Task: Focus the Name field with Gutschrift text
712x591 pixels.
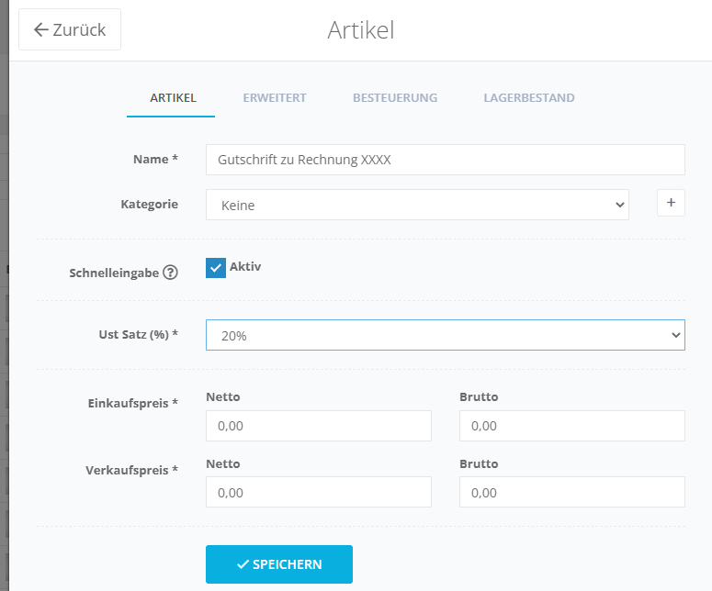Action: coord(445,160)
